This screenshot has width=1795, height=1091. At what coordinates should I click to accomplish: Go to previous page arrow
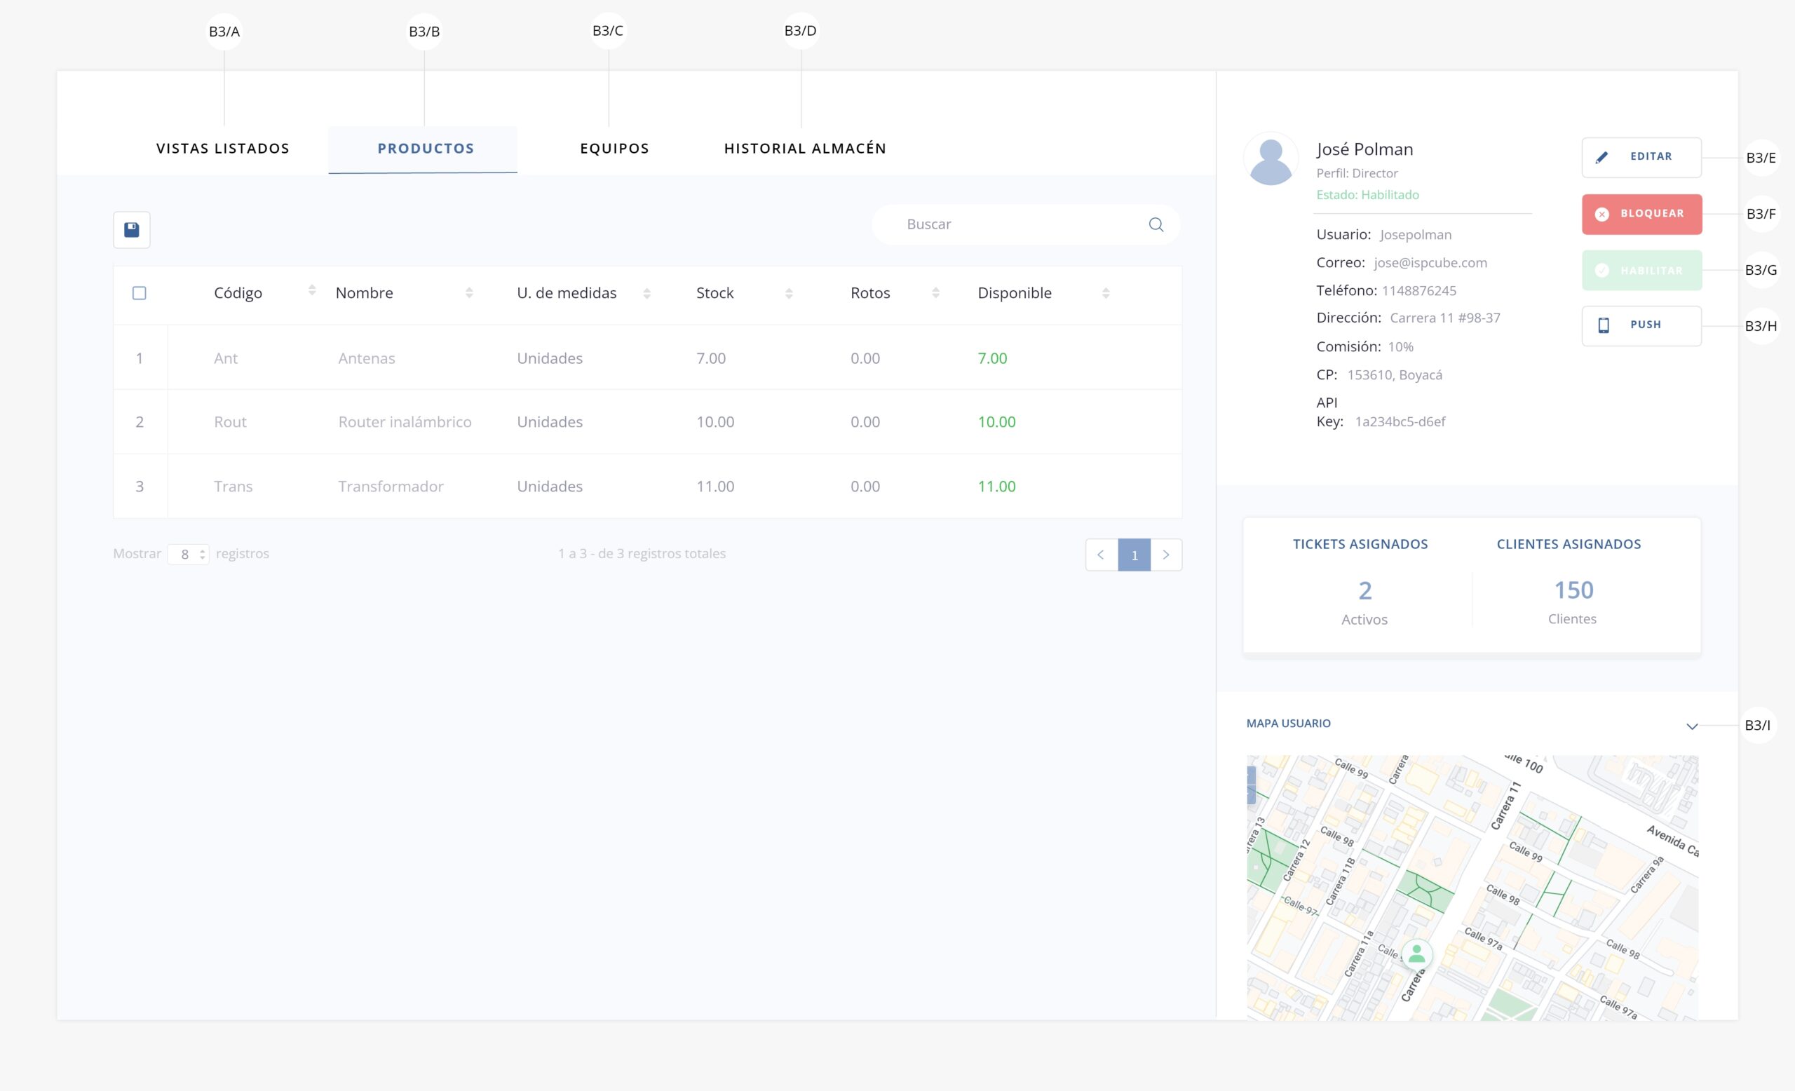(1101, 555)
